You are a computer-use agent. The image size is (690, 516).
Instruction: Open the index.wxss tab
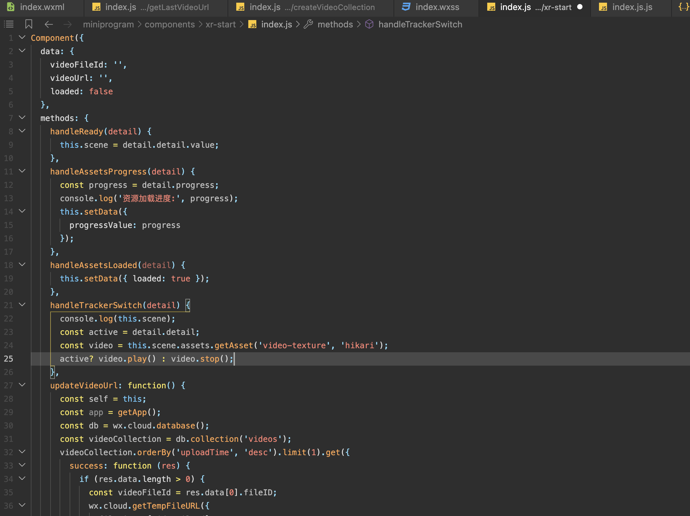(x=437, y=7)
